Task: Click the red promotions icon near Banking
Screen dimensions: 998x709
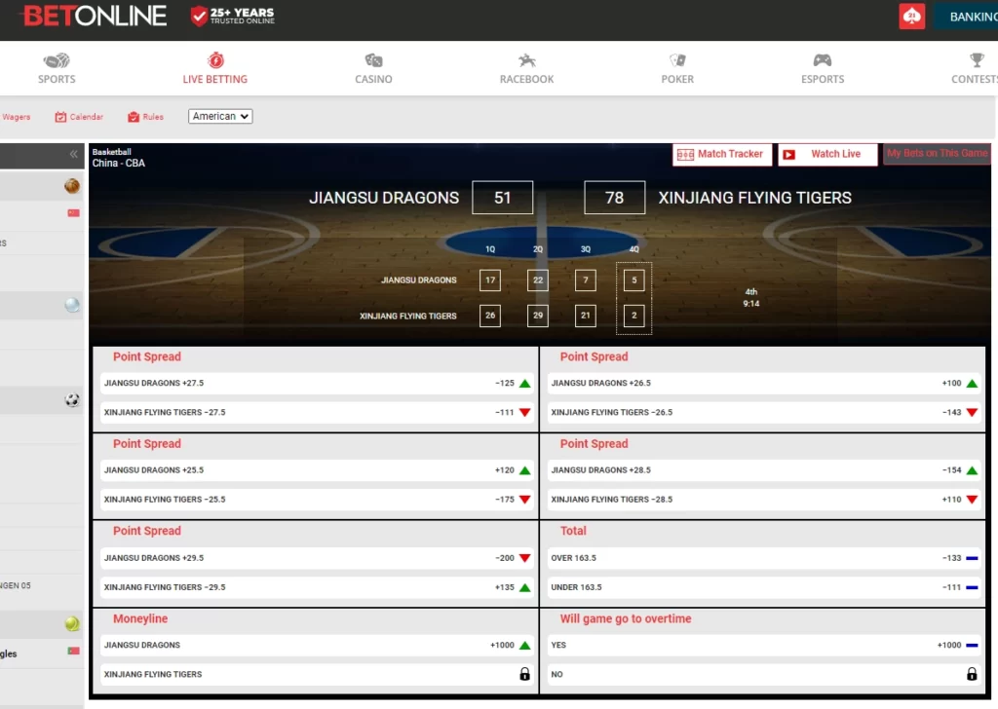Action: [911, 16]
